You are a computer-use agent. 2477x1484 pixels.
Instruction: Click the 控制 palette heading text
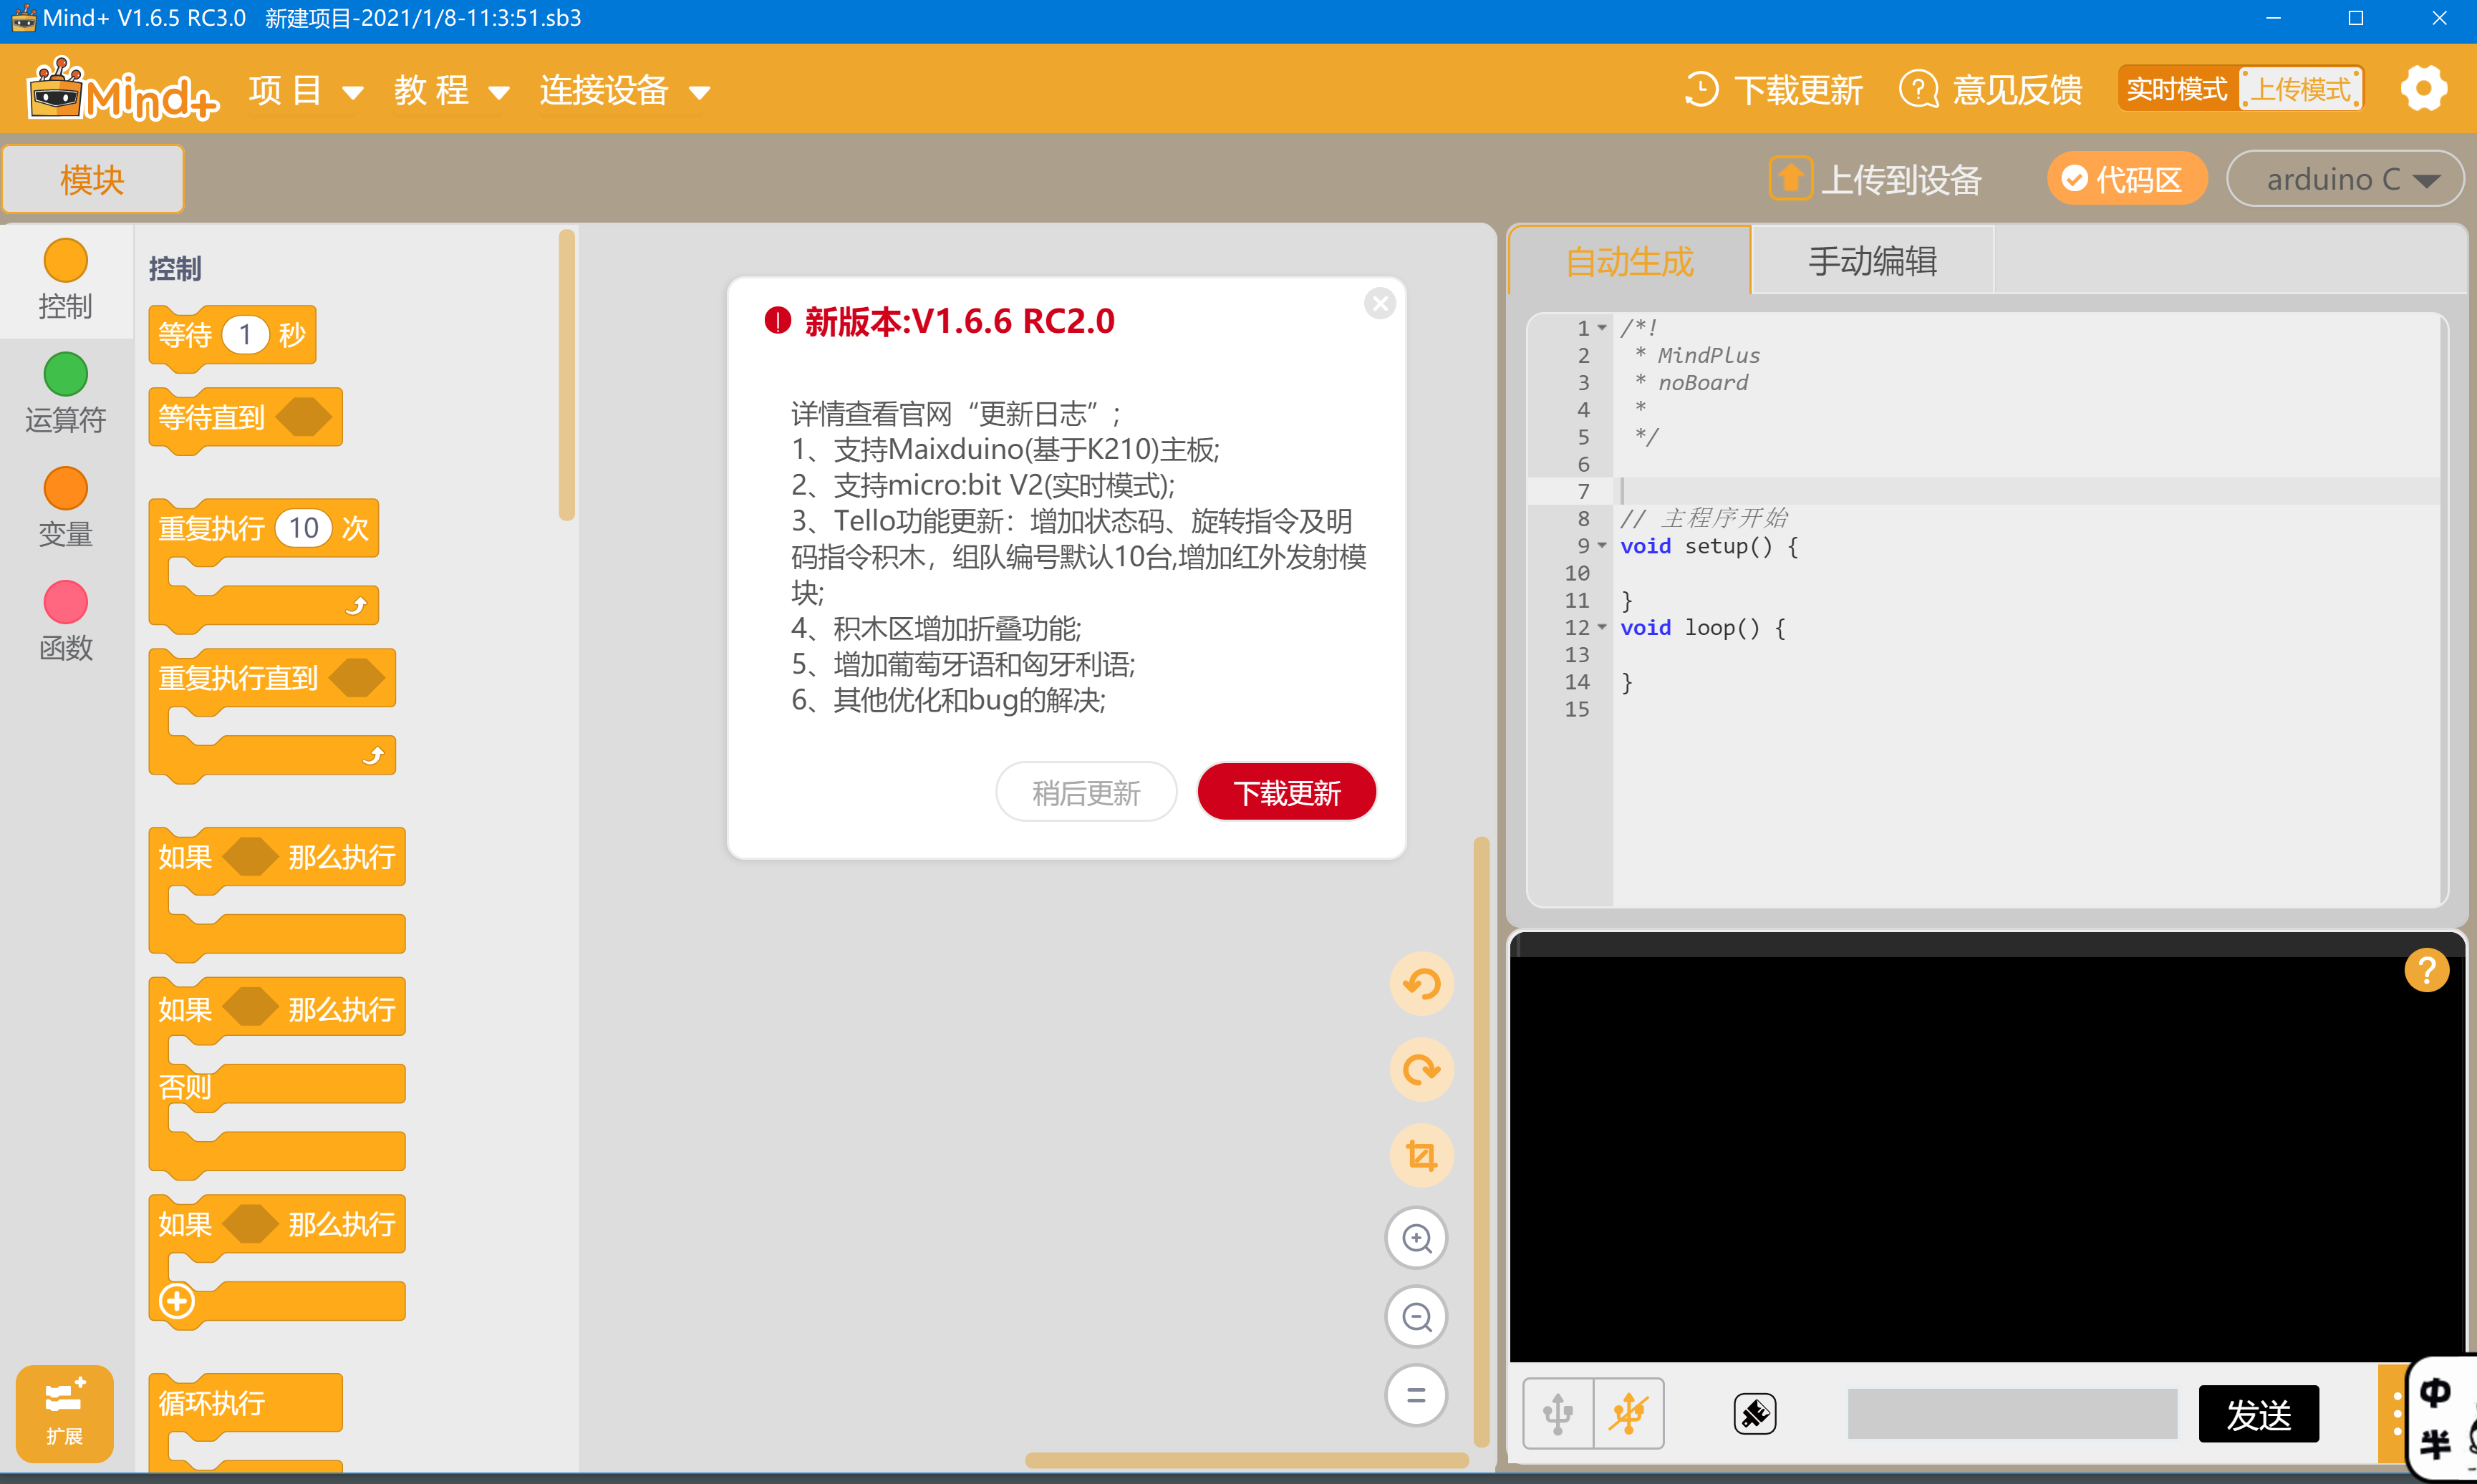[174, 269]
